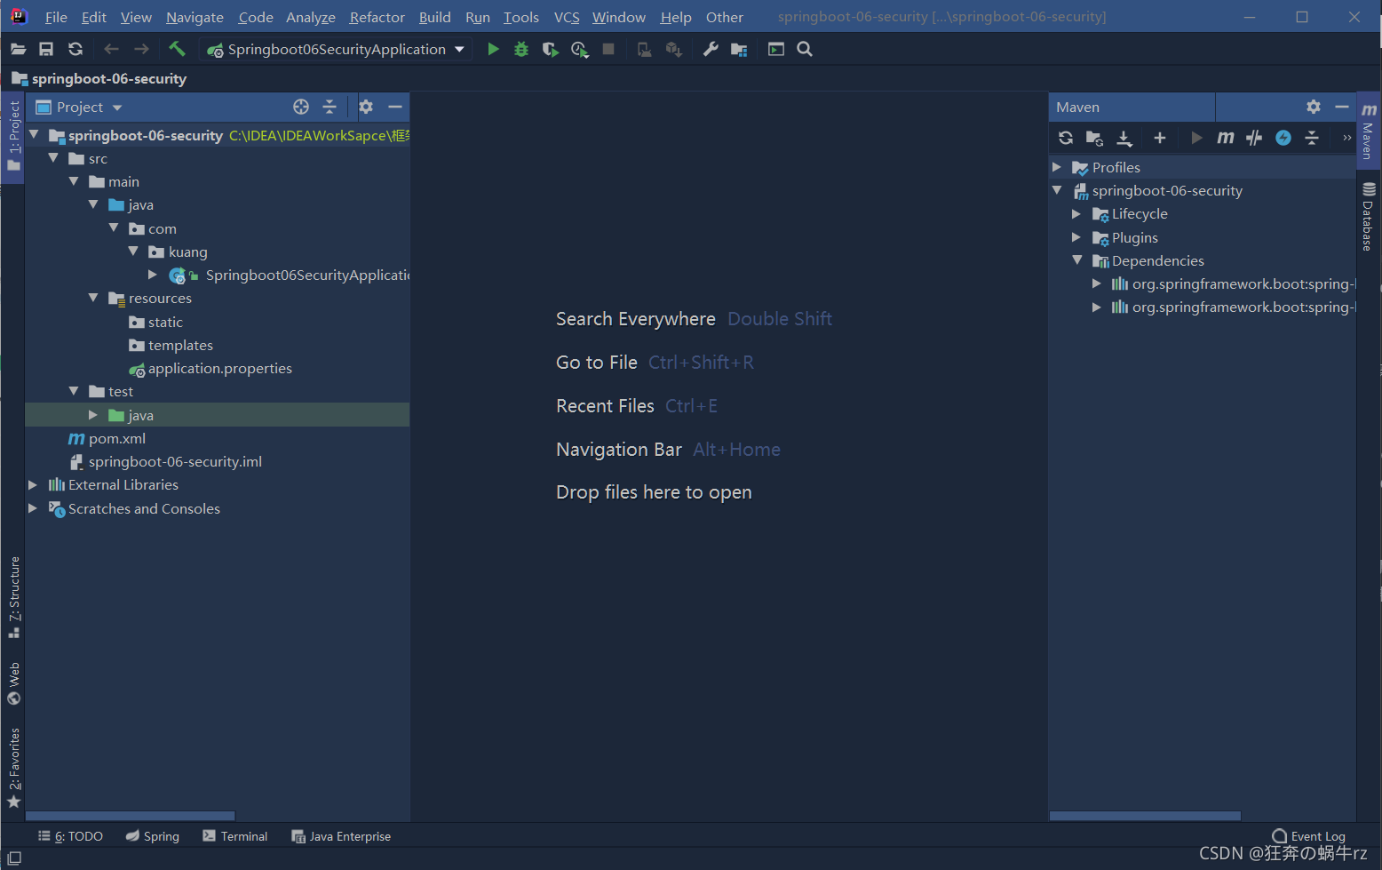The height and width of the screenshot is (870, 1382).
Task: Open the Spring tool window
Action: [x=153, y=836]
